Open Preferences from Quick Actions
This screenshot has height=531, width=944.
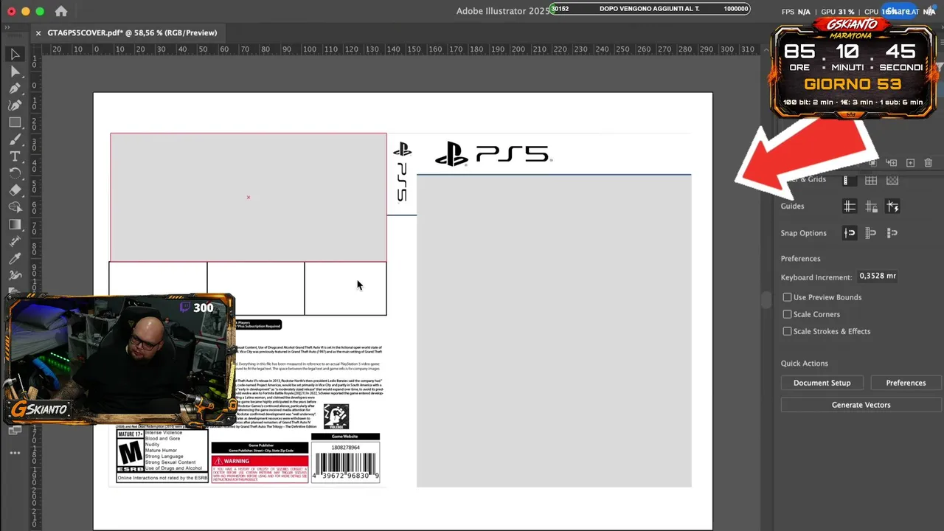[906, 383]
